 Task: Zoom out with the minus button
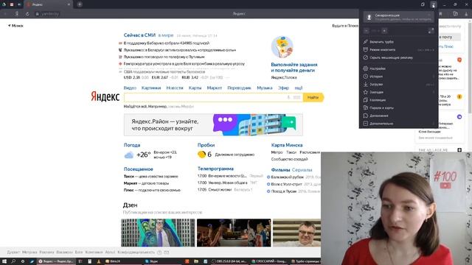[366, 31]
